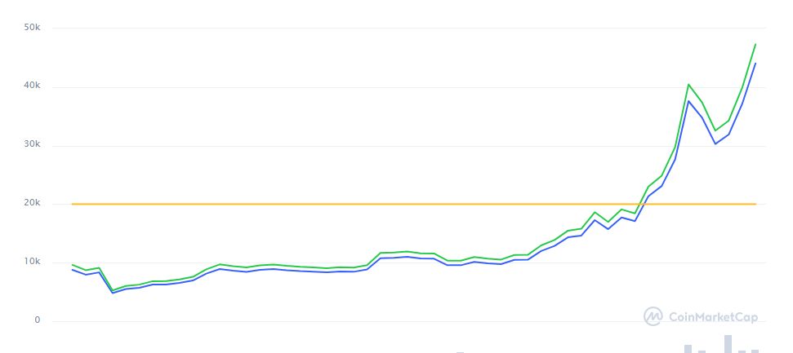793x353 pixels.
Task: Click the orange horizontal line at 20k
Action: pyautogui.click(x=408, y=204)
